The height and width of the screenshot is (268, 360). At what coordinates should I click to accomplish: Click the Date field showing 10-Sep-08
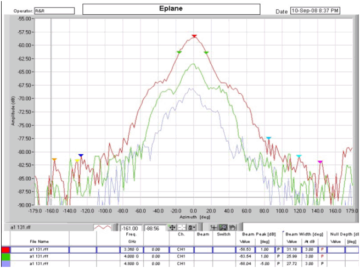pyautogui.click(x=314, y=10)
